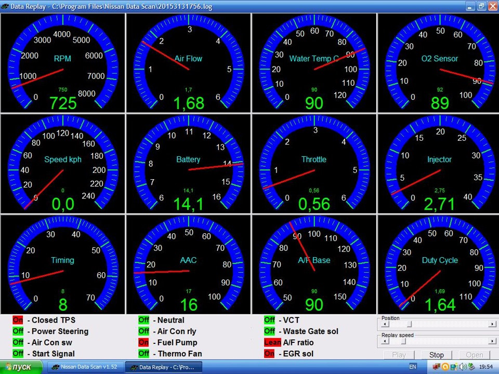499x374 pixels.
Task: Select the O2 Sensor gauge
Action: (439, 63)
